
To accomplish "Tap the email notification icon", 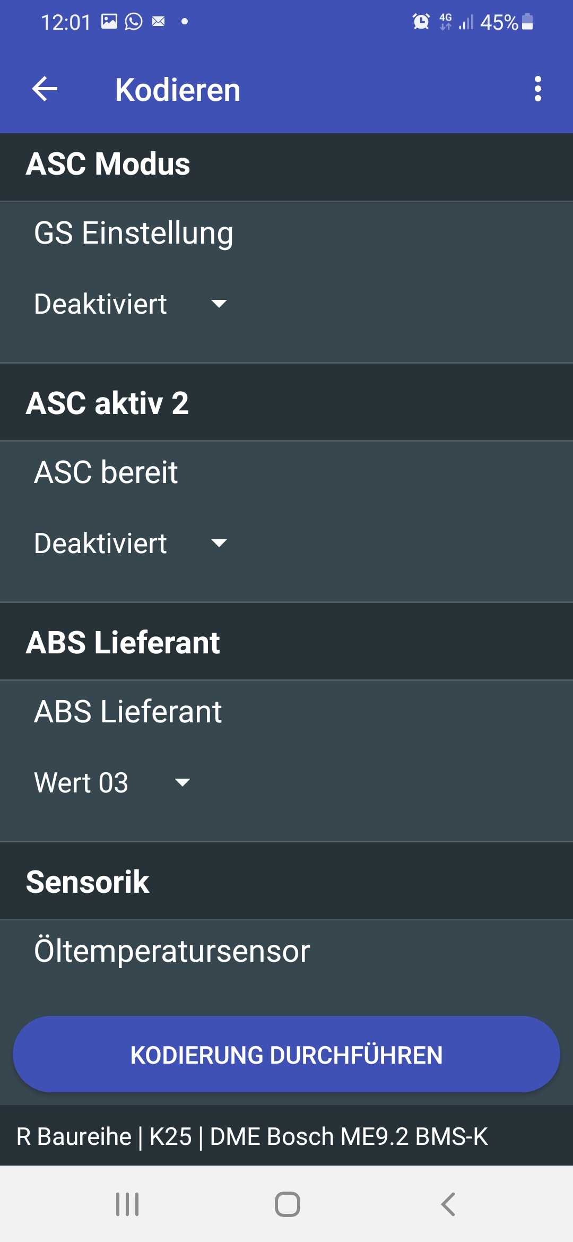I will coord(159,22).
